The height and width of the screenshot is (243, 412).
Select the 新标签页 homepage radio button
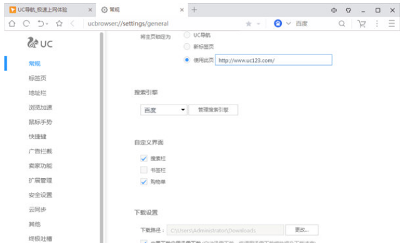pos(187,47)
